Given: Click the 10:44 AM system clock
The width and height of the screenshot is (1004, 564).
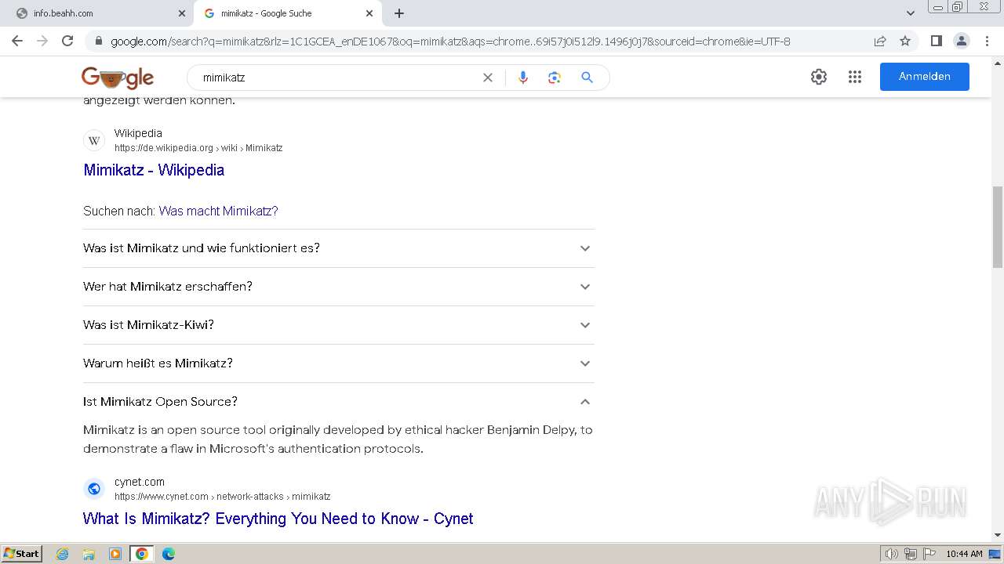Looking at the screenshot, I should (964, 554).
